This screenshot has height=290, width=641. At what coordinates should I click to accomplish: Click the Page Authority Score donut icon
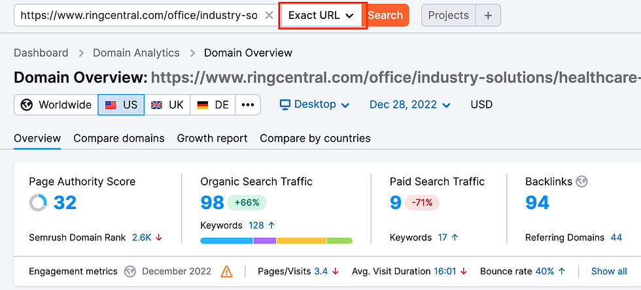click(38, 202)
